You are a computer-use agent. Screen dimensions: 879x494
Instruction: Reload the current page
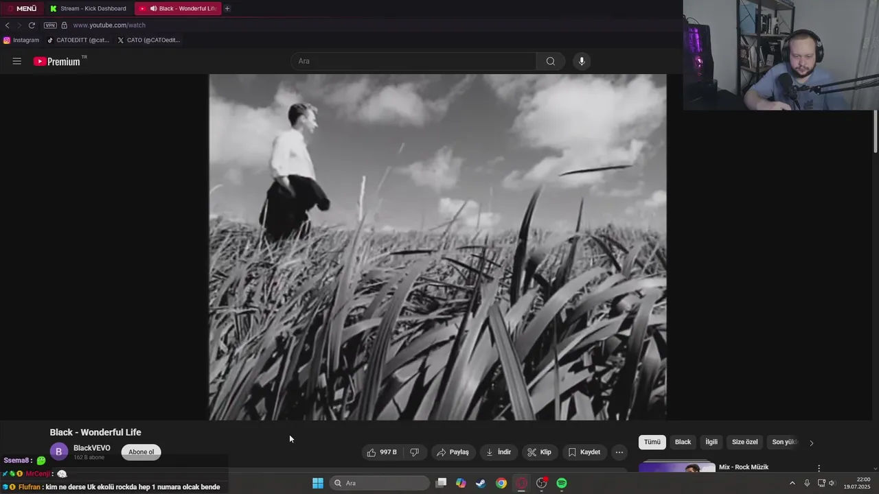click(x=32, y=25)
